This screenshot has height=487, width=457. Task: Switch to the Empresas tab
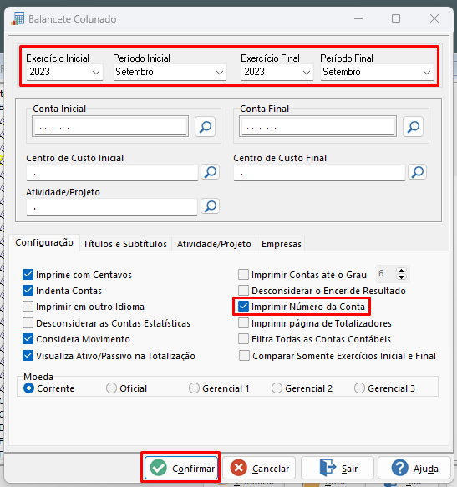(282, 244)
